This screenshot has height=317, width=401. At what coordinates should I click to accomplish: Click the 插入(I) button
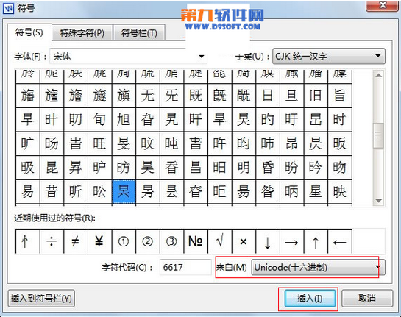tap(310, 299)
